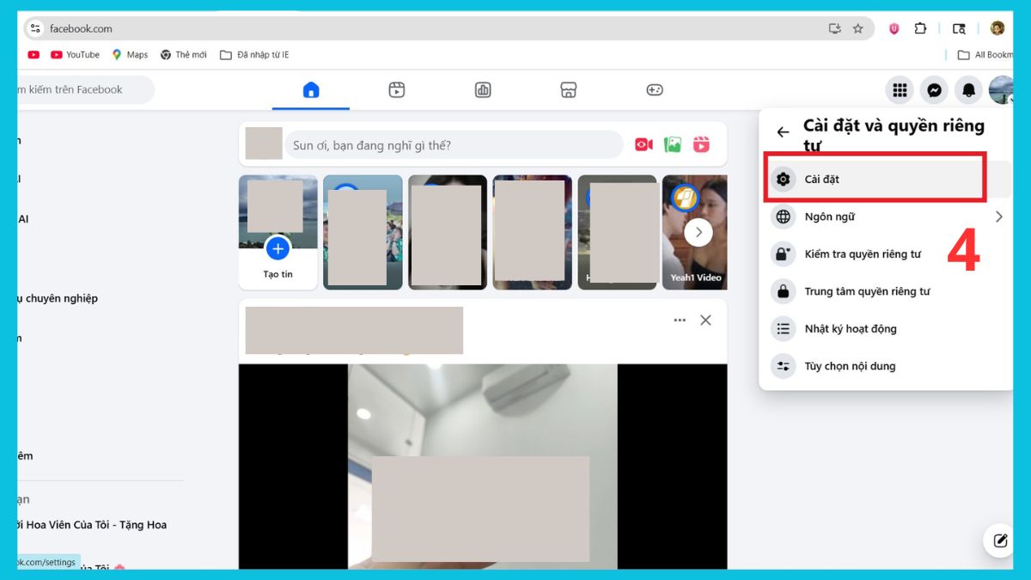1031x580 pixels.
Task: Click the red YouTube icon bookmark
Action: (x=34, y=54)
